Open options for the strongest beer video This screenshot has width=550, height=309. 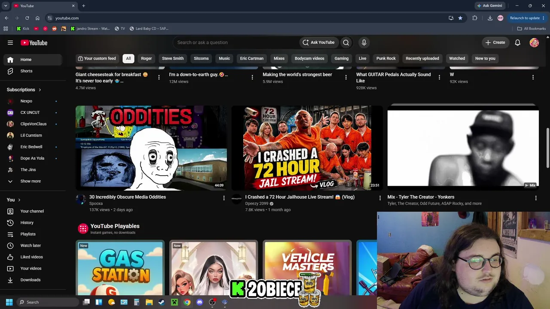coord(346,77)
